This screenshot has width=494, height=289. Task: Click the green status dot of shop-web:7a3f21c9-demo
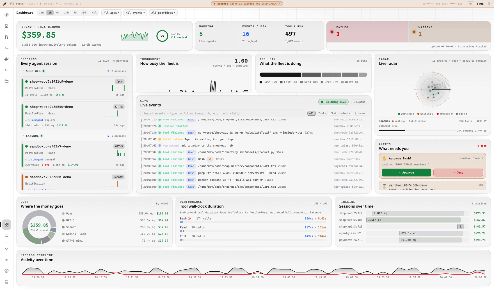pos(27,81)
